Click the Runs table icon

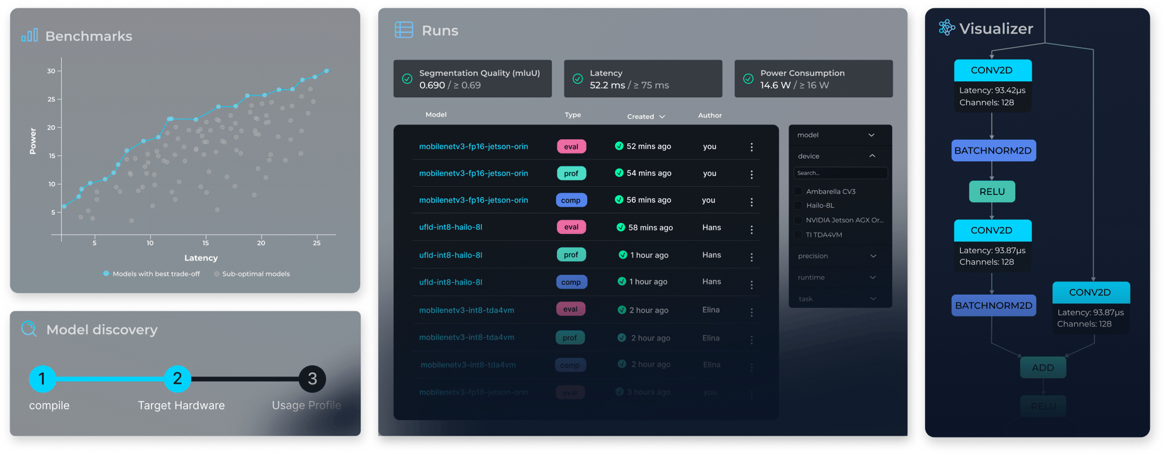pyautogui.click(x=404, y=30)
